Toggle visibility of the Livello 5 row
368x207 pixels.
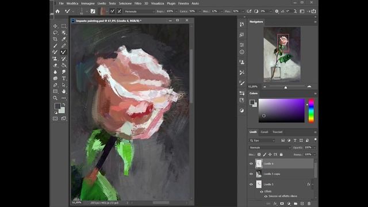pos(251,185)
